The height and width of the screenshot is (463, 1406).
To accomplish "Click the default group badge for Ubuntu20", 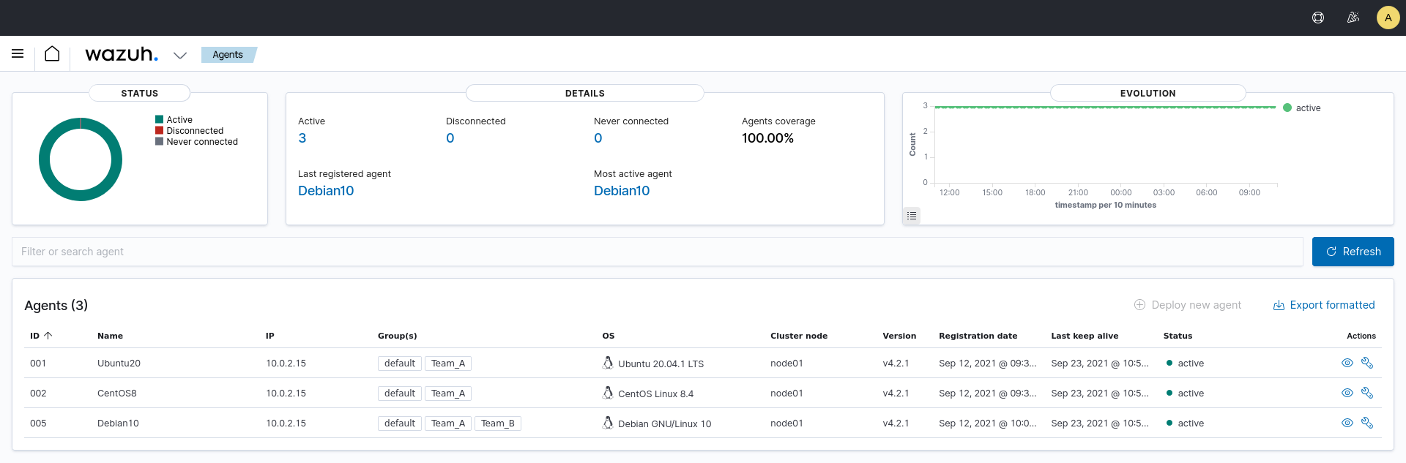I will tap(400, 364).
